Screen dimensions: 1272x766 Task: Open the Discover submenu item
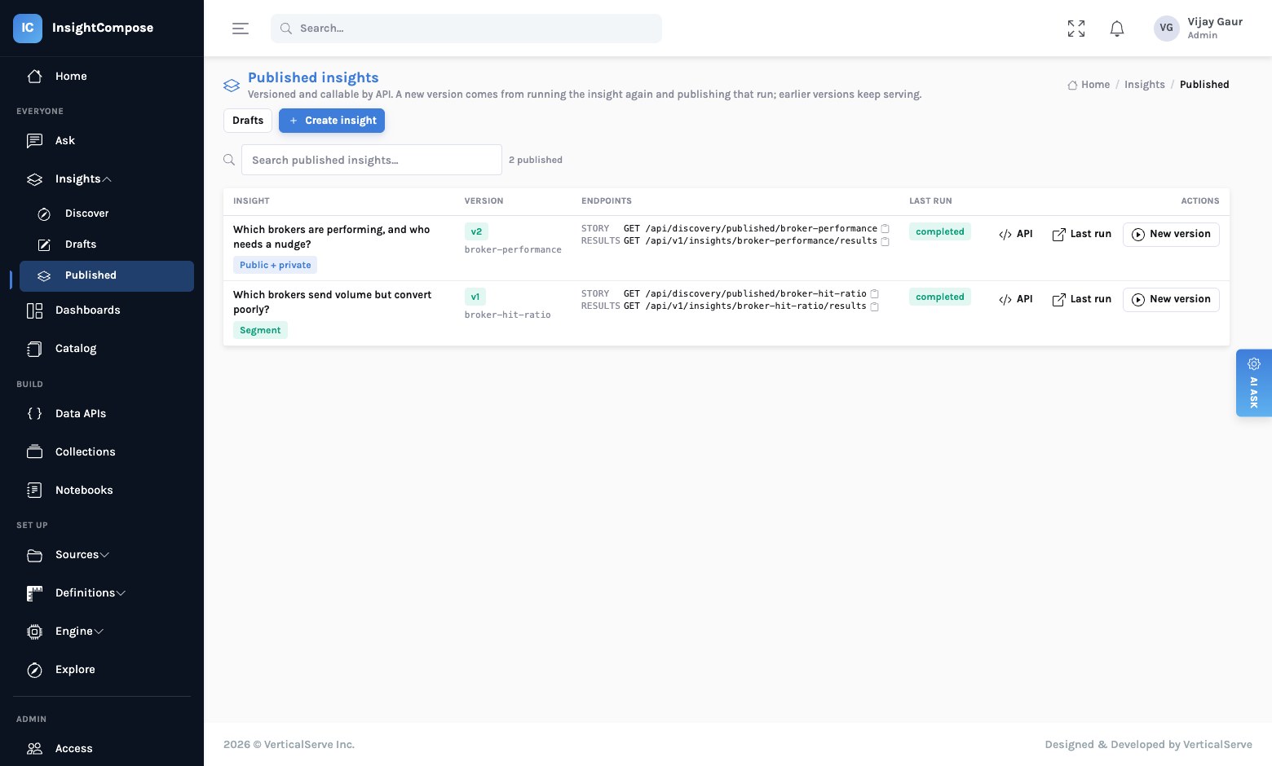107,214
